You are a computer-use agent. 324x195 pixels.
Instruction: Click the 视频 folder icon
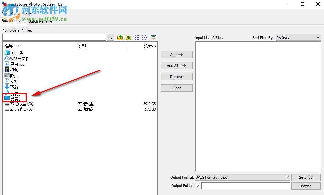(x=7, y=70)
